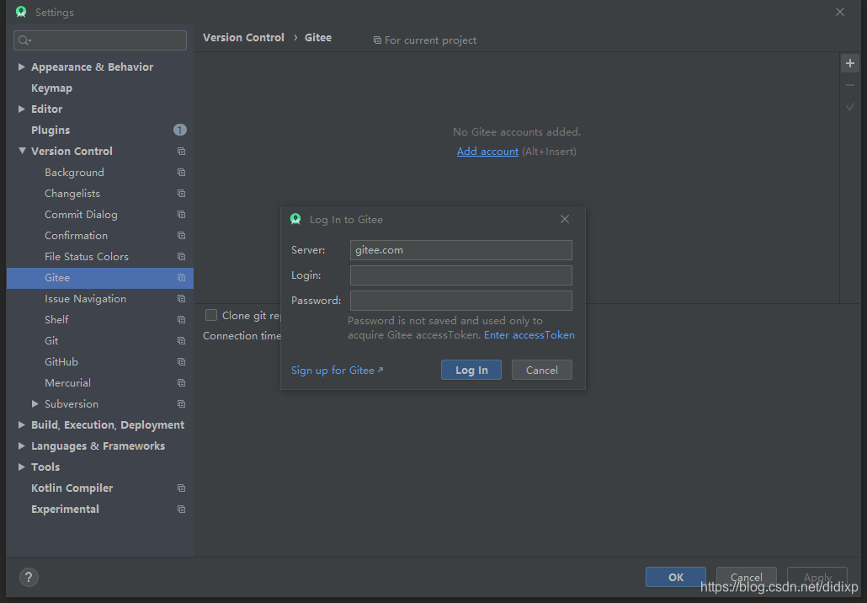Close the Log In to Gitee dialog
Image resolution: width=867 pixels, height=603 pixels.
565,219
